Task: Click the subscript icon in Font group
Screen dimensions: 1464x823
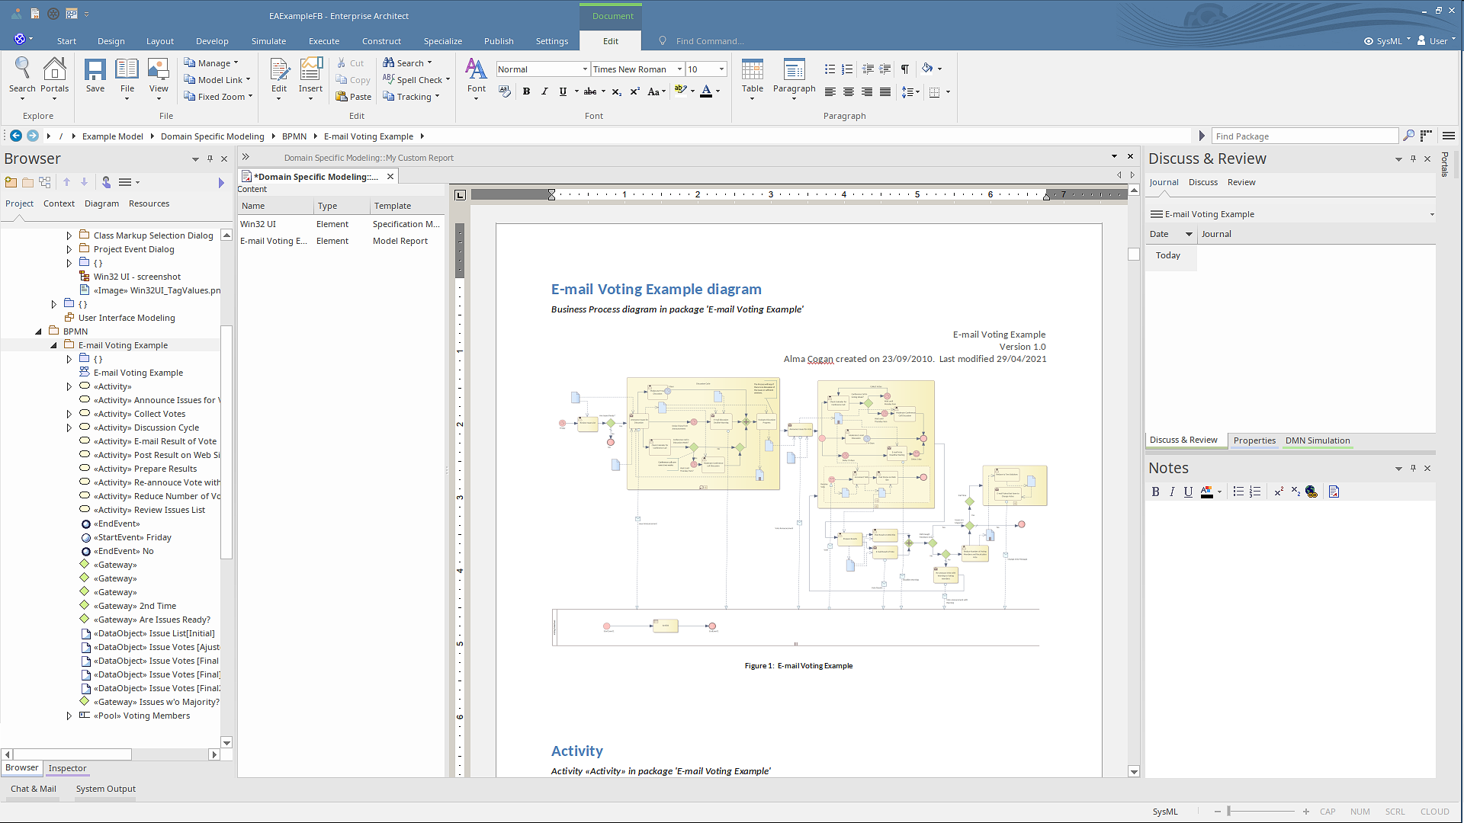Action: [616, 92]
